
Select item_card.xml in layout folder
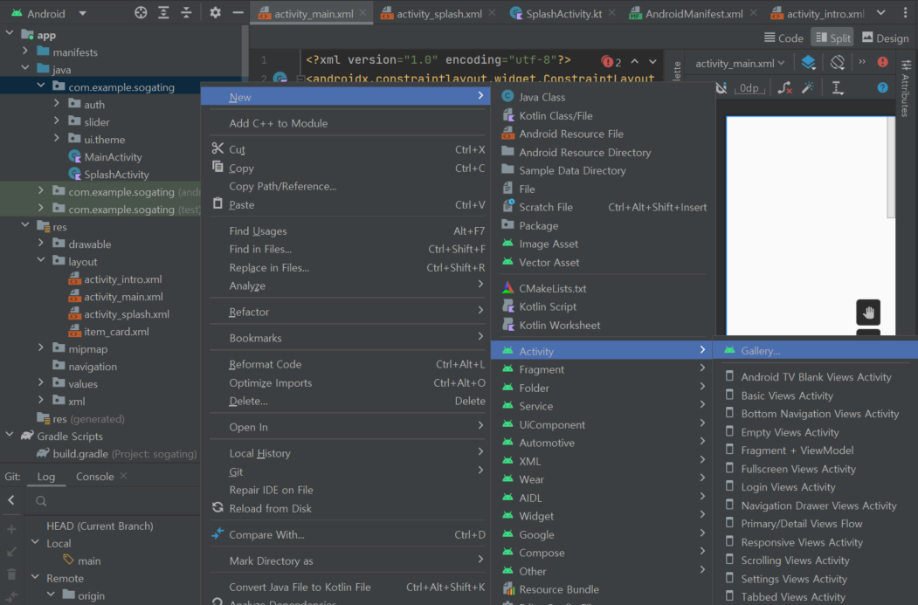coord(116,332)
